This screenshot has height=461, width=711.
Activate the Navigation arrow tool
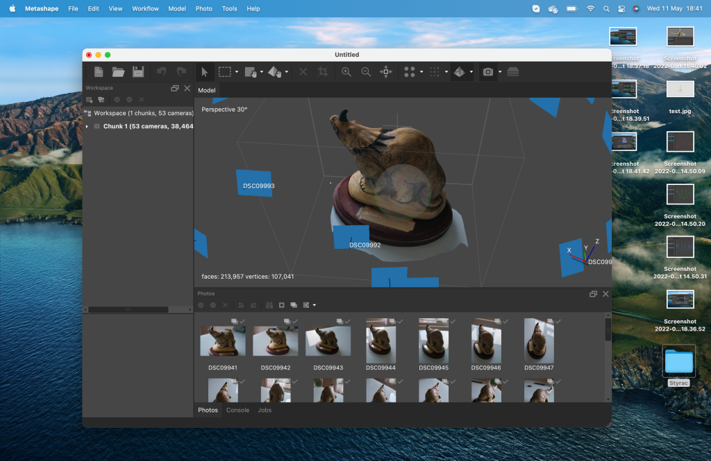point(204,71)
